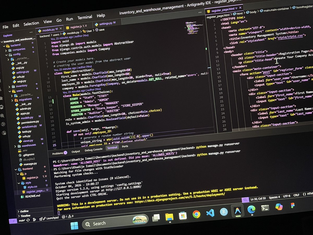This screenshot has width=313, height=235.
Task: Switch to the Output panel tab
Action: coord(76,151)
